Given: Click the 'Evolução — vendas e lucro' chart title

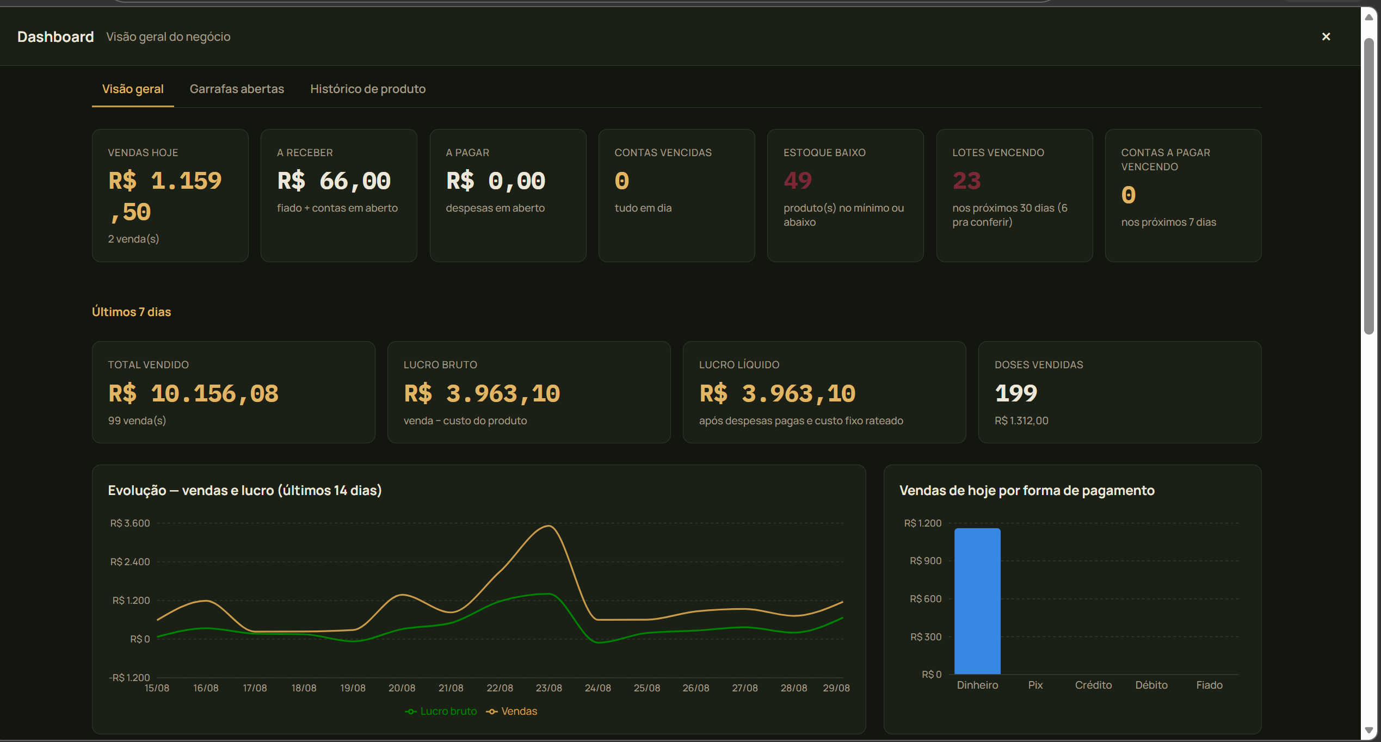Looking at the screenshot, I should pyautogui.click(x=245, y=491).
